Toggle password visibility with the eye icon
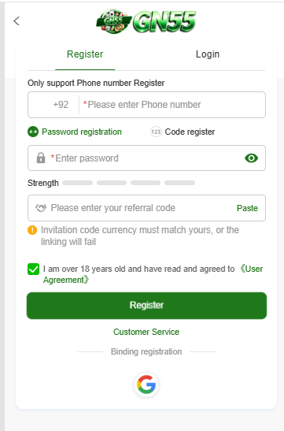Viewport: 284px width, 431px height. tap(251, 158)
